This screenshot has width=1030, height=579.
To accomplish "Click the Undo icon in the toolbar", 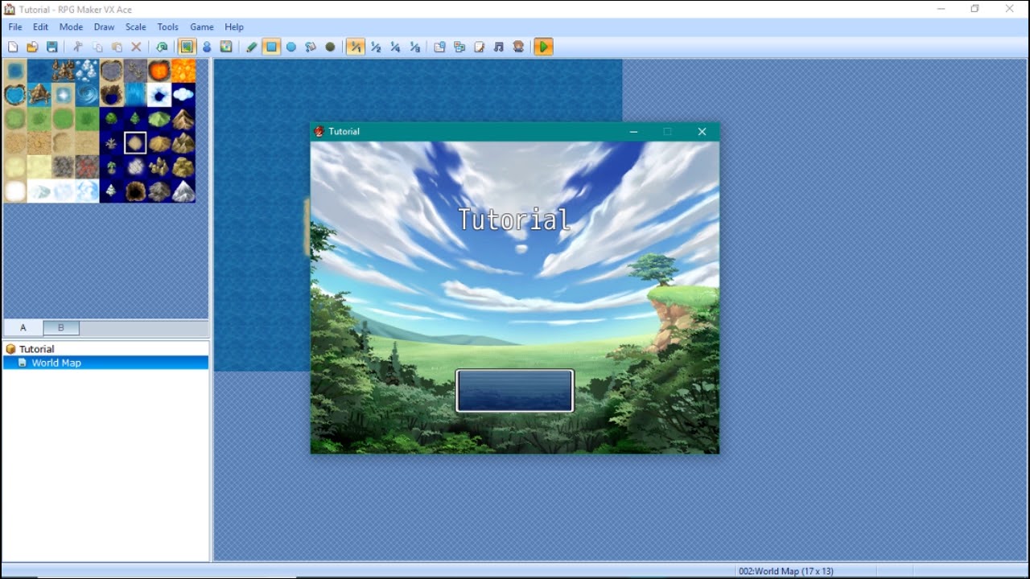I will tap(162, 47).
